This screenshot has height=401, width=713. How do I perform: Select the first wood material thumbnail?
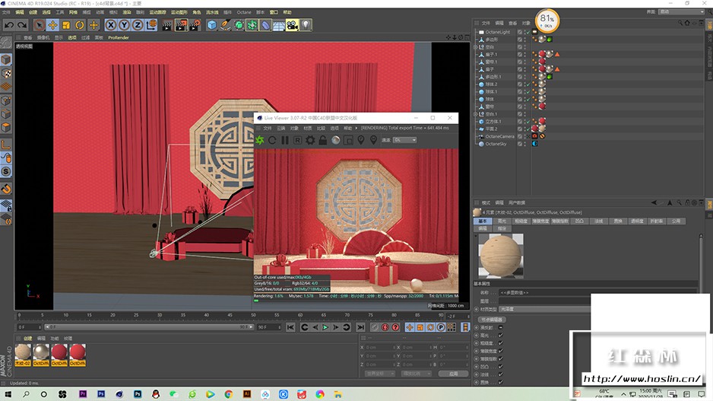pyautogui.click(x=24, y=352)
